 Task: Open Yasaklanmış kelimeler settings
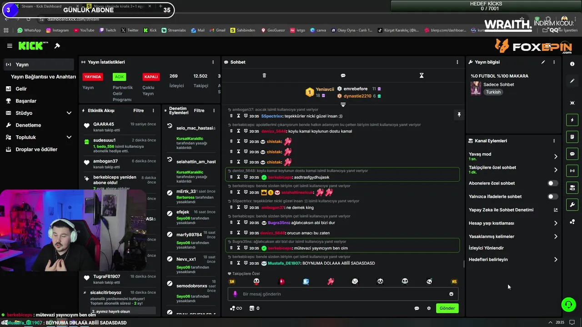(513, 236)
